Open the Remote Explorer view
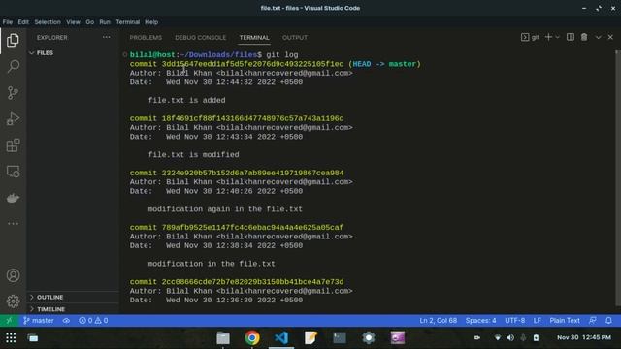621x349 pixels. point(13,172)
